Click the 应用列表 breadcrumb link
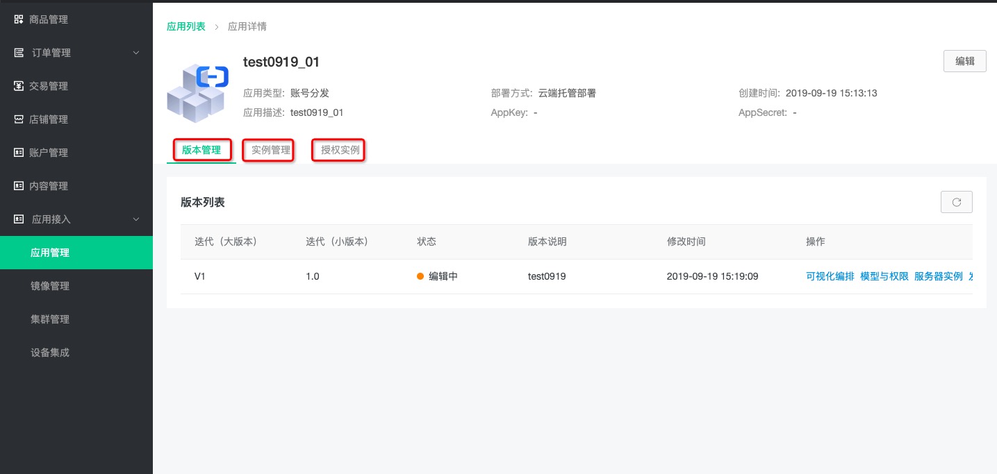The height and width of the screenshot is (474, 997). pos(186,26)
